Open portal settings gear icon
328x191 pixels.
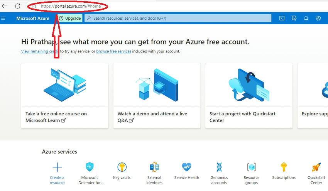[x=318, y=18]
